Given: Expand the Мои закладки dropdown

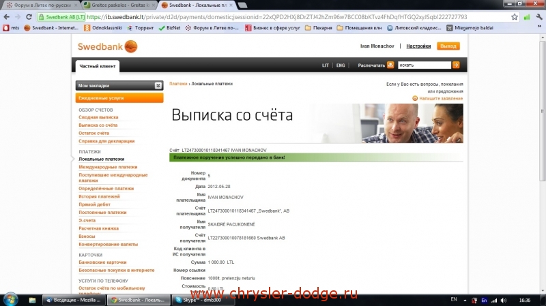Looking at the screenshot, I should [158, 86].
